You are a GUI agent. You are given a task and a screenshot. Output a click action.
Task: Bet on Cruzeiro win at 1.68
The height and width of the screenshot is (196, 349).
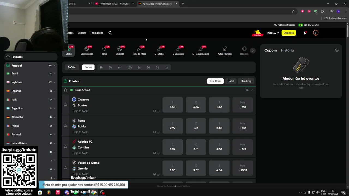[173, 105]
